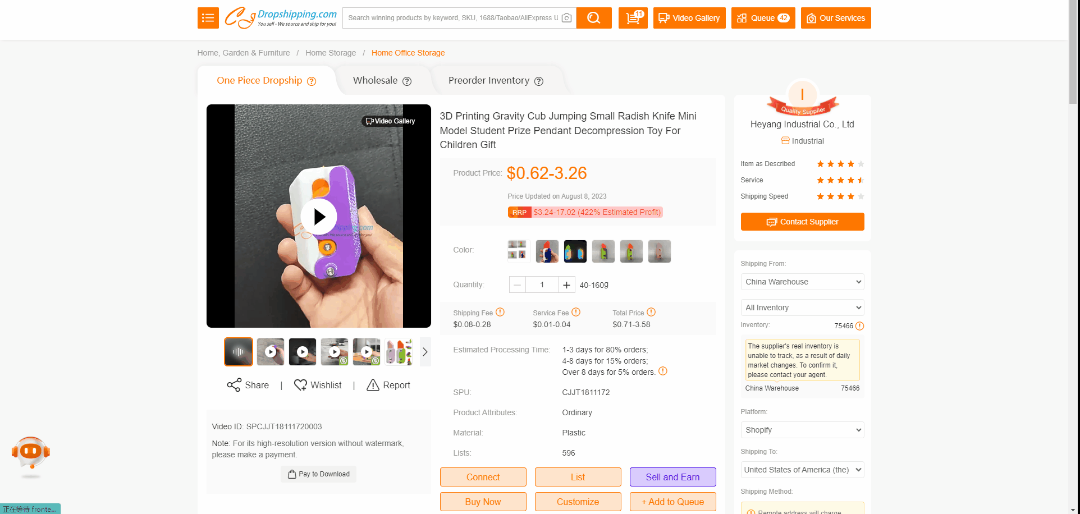Viewport: 1080px width, 514px height.
Task: Switch to the Wholesale tab
Action: click(x=382, y=81)
